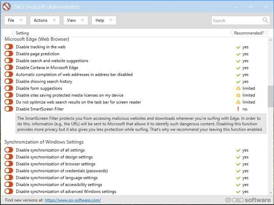Image resolution: width=274 pixels, height=205 pixels.
Task: Toggle Disable synchronization of browser settings
Action: point(9,164)
